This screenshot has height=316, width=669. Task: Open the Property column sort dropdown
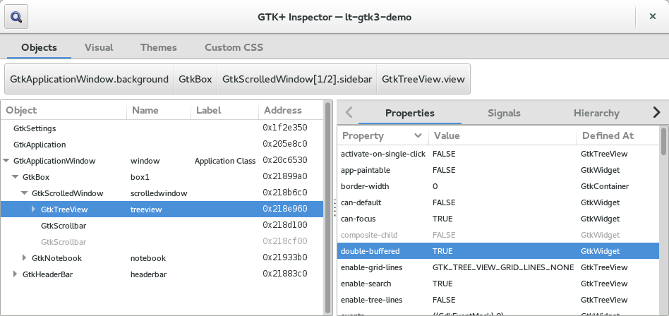coord(418,135)
